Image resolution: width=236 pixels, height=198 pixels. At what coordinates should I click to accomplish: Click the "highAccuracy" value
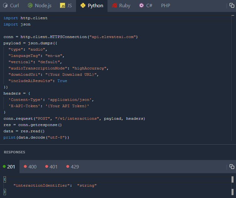coord(89,69)
